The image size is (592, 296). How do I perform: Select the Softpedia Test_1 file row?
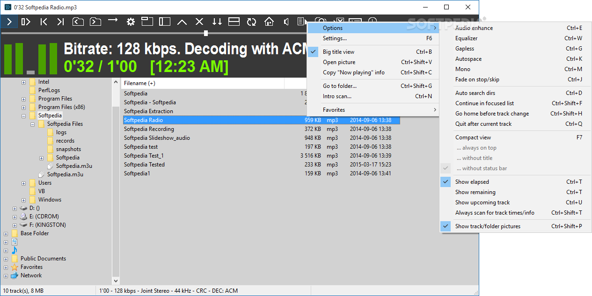pyautogui.click(x=261, y=156)
